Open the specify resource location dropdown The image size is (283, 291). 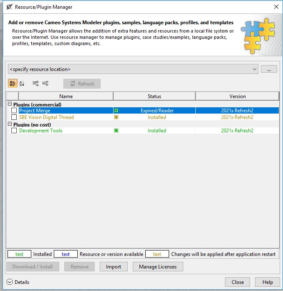coord(133,69)
